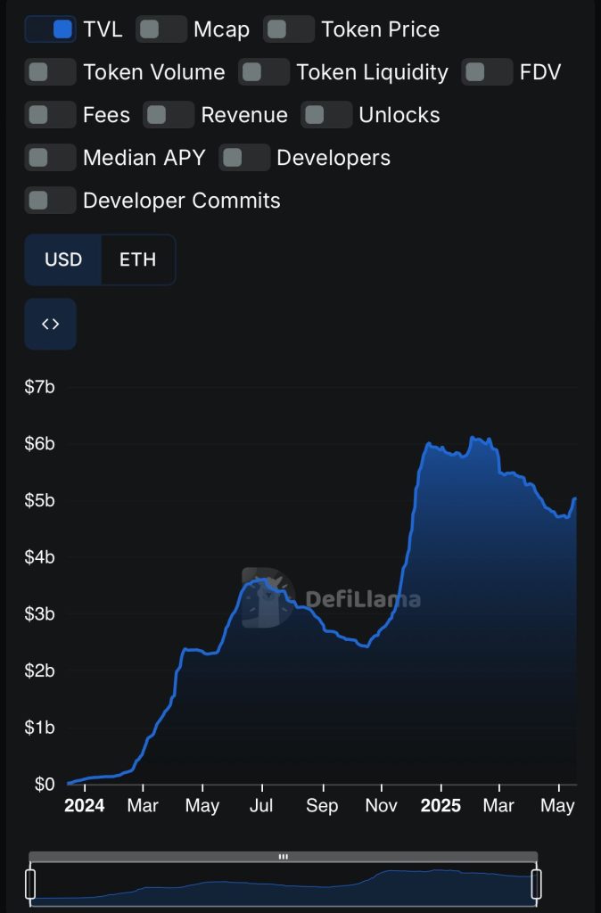Switch on the Token Liquidity toggle
The height and width of the screenshot is (913, 601).
[264, 71]
